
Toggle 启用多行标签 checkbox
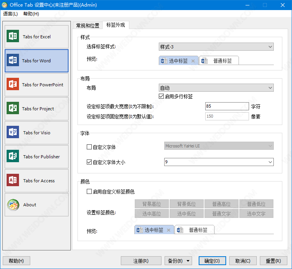161,96
